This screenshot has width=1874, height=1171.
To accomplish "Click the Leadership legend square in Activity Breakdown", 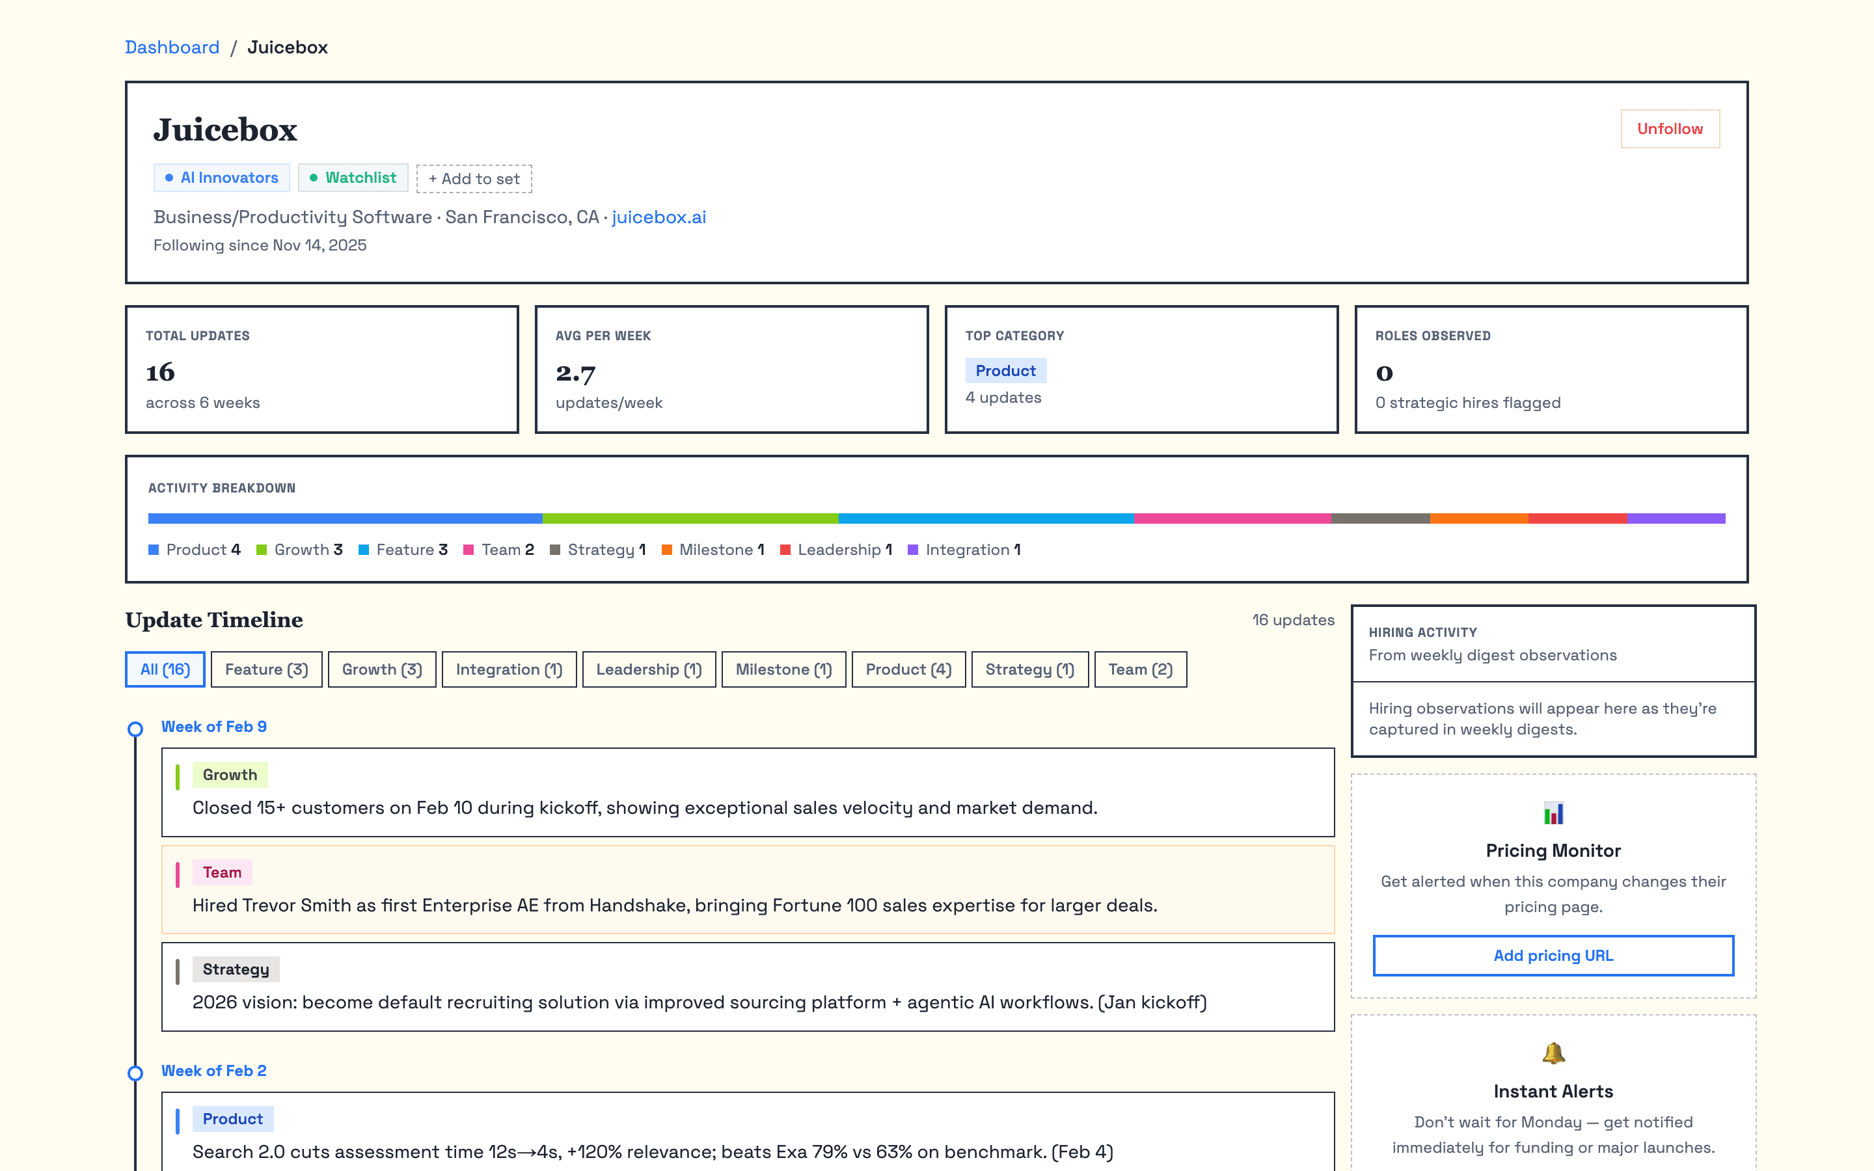I will pos(786,549).
